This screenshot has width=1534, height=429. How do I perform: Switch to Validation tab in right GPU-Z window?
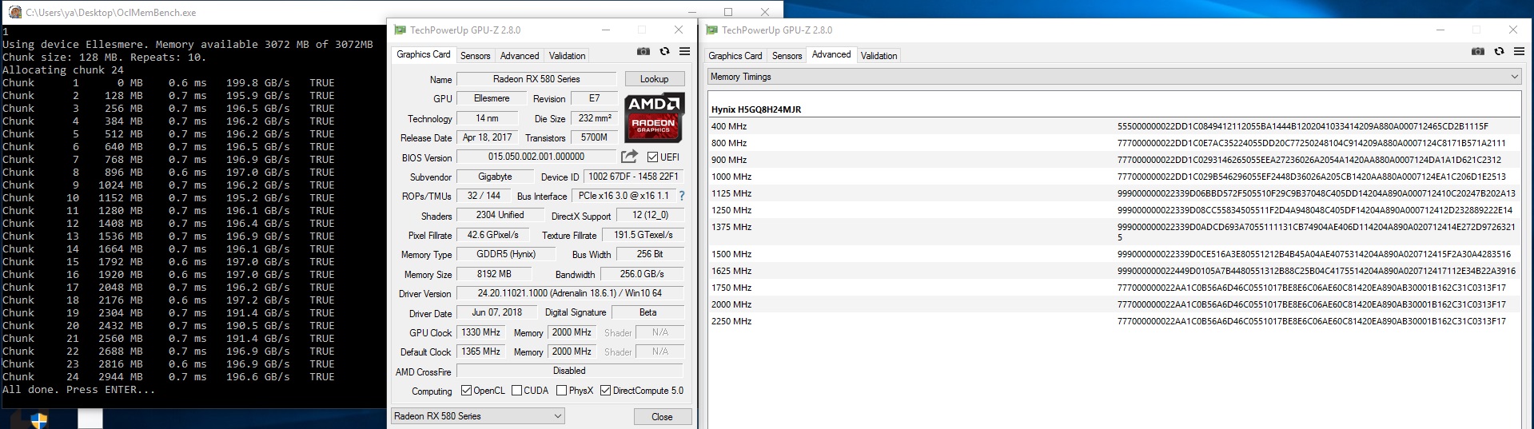[x=879, y=56]
